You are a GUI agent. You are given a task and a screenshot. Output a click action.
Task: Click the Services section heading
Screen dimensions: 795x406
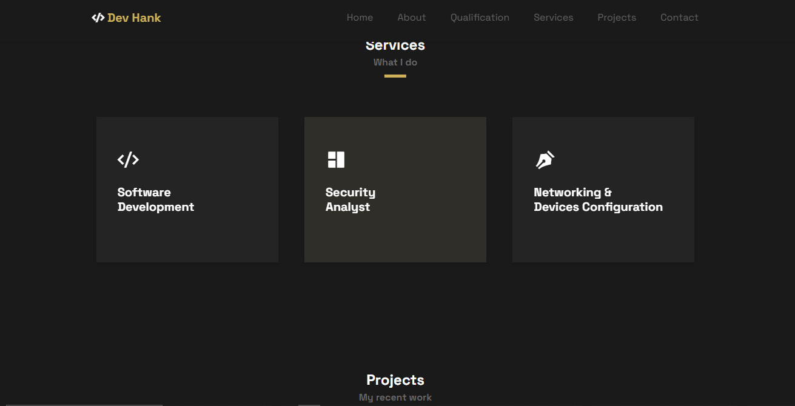(395, 46)
